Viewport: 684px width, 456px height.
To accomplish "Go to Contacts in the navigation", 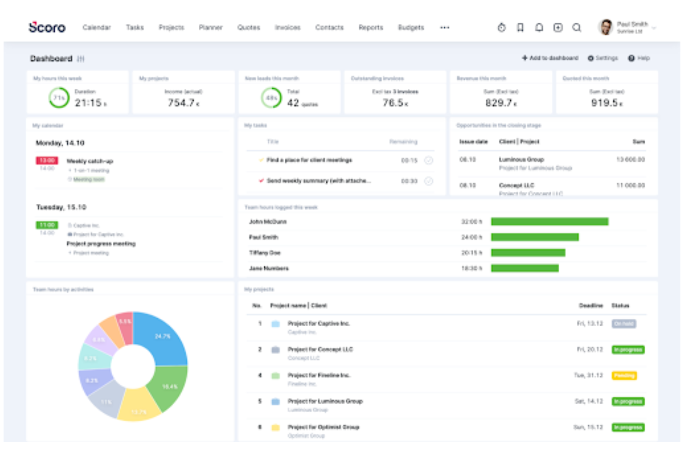I will tap(330, 28).
